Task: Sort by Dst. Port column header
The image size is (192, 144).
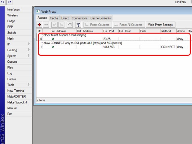Action: click(111, 31)
